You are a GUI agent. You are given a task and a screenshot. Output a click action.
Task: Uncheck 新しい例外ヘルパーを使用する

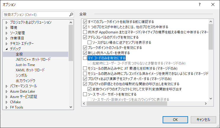tap(85, 52)
